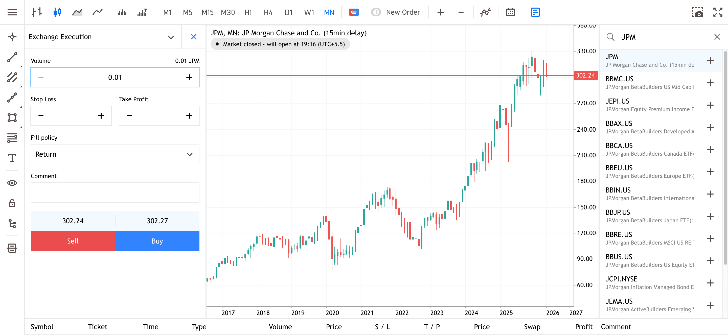728x335 pixels.
Task: Switch to M5 timeframe
Action: [187, 12]
